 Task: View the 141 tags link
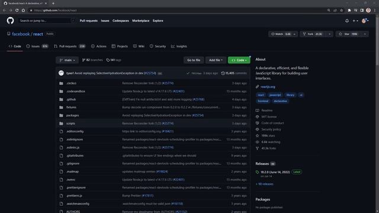114,60
